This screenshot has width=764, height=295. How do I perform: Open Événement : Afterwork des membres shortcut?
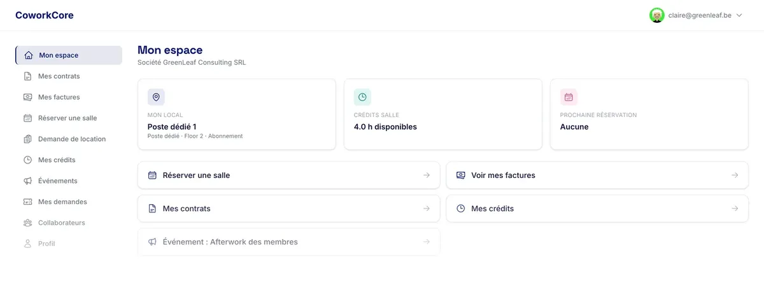click(289, 242)
